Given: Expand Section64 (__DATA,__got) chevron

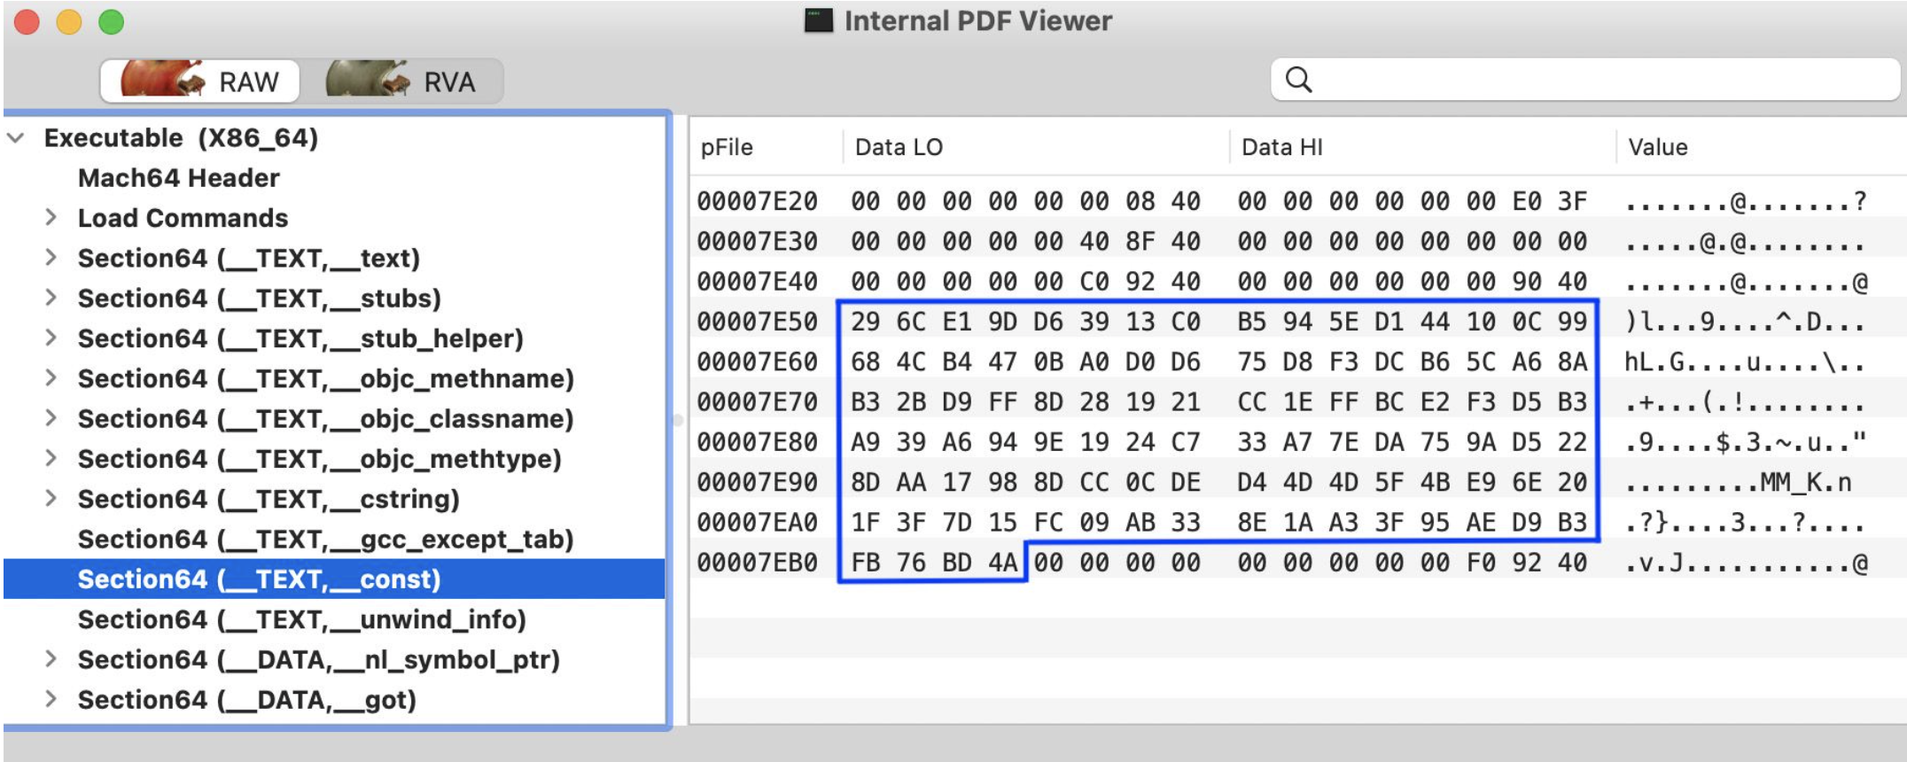Looking at the screenshot, I should (51, 699).
